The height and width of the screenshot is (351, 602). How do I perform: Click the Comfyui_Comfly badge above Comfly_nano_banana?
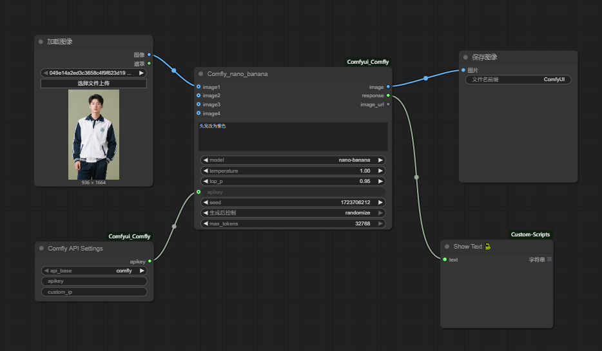click(367, 62)
